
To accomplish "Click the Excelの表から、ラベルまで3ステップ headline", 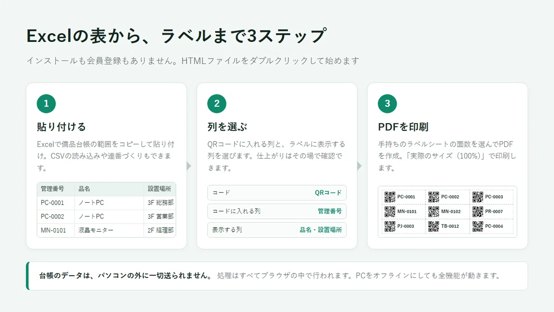I will (177, 36).
